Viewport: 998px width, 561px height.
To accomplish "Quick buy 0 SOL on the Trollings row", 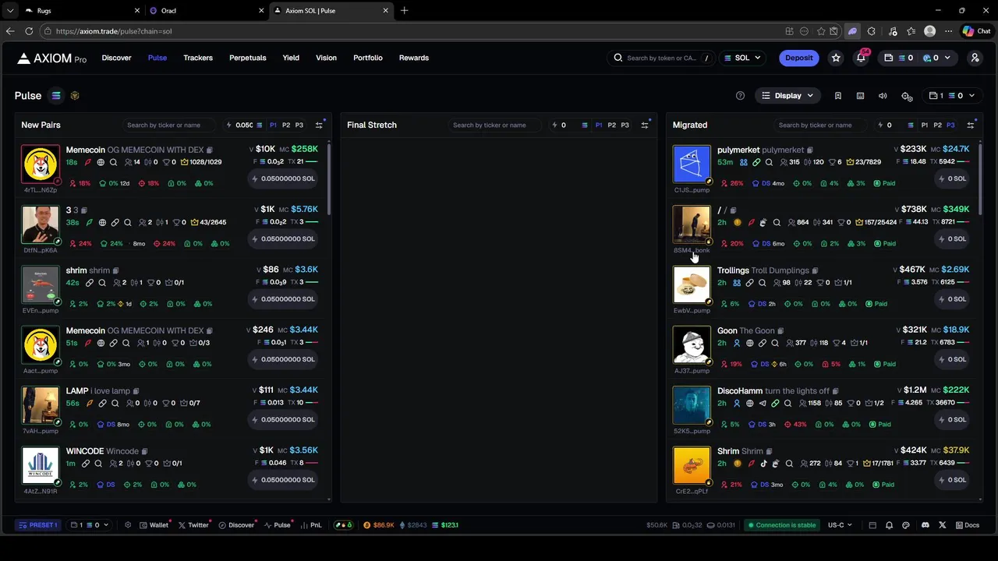I will [953, 299].
